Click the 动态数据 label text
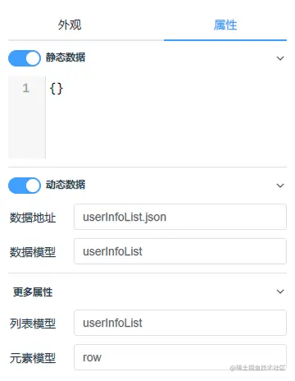 pyautogui.click(x=66, y=185)
